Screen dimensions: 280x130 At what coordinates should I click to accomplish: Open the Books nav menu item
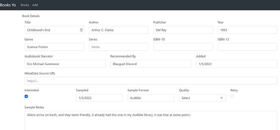pos(25,5)
